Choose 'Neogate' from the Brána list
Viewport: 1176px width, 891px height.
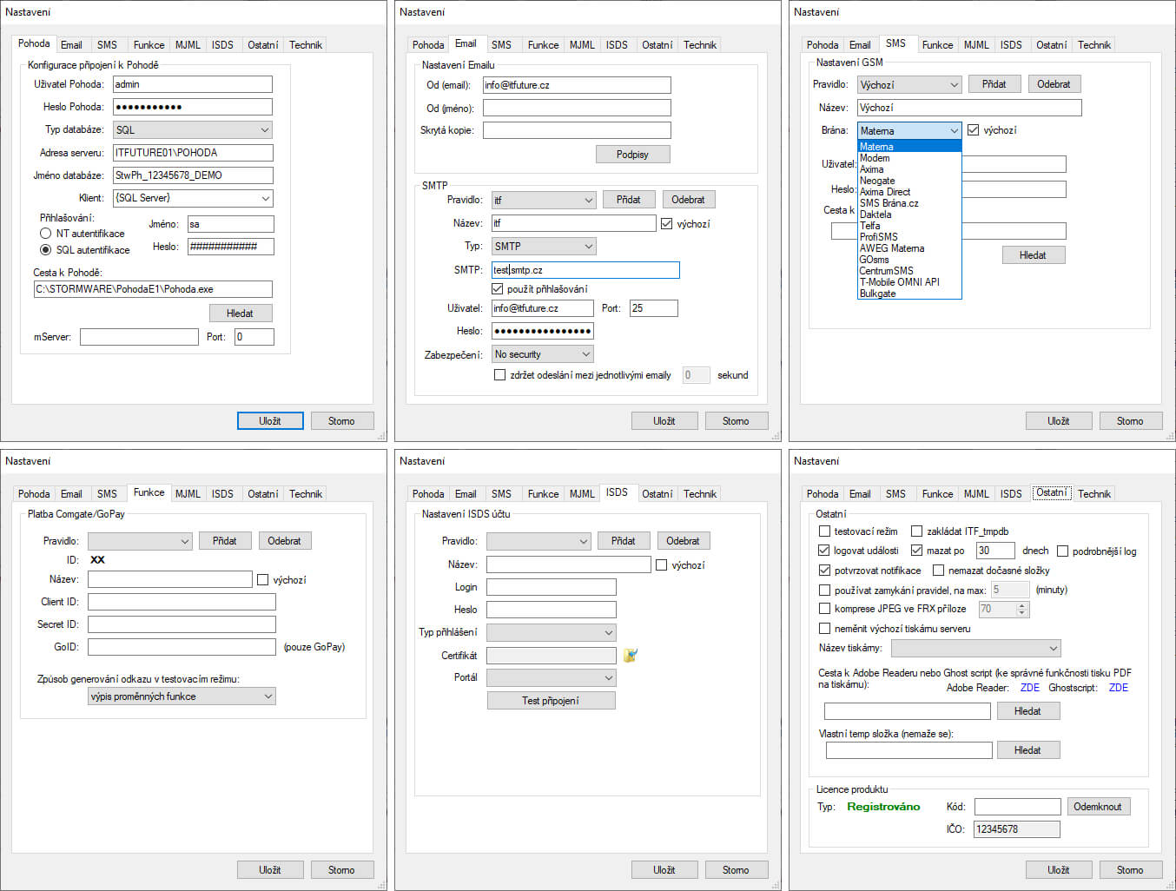877,181
